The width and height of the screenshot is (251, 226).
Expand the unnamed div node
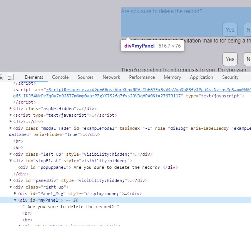click(x=10, y=121)
